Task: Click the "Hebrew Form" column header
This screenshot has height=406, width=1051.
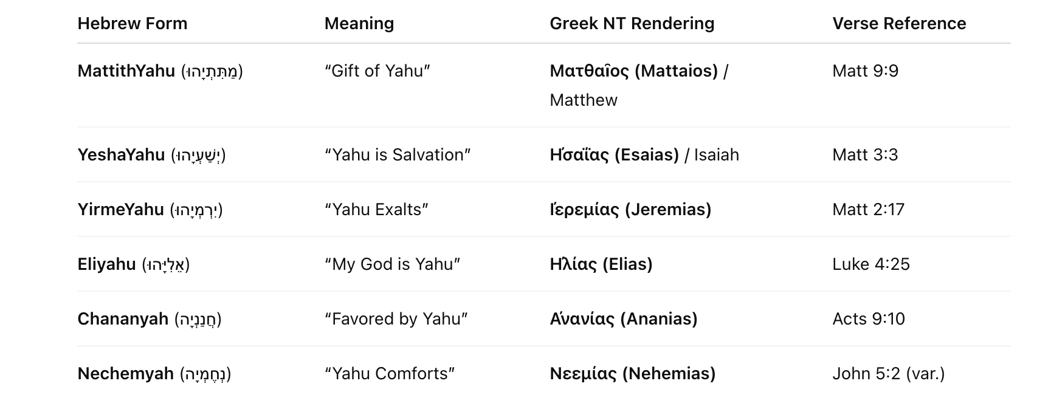Action: click(x=132, y=24)
